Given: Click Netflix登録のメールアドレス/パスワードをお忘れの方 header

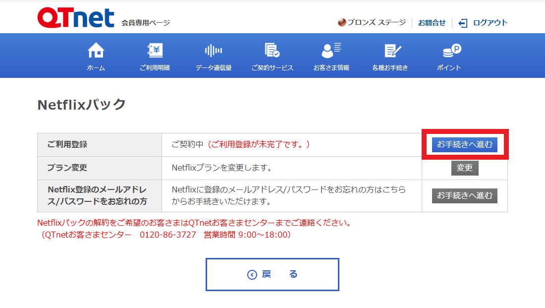Looking at the screenshot, I should pos(100,195).
